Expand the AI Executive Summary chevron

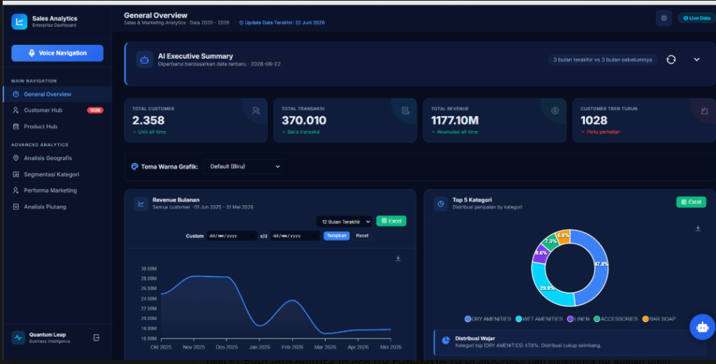(x=696, y=59)
